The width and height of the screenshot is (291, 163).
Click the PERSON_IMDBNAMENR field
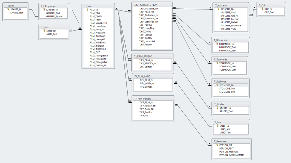pyautogui.click(x=231, y=155)
